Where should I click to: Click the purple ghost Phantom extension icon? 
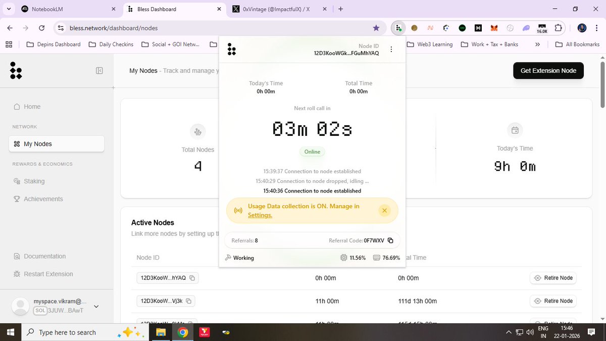(526, 28)
